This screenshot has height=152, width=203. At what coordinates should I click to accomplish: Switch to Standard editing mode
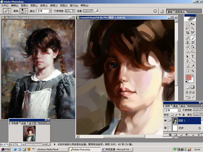pos(188,87)
